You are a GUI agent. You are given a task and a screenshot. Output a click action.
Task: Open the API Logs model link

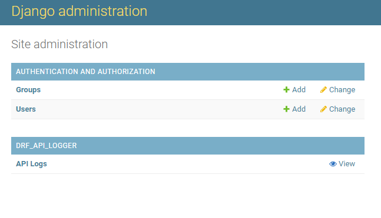click(31, 164)
